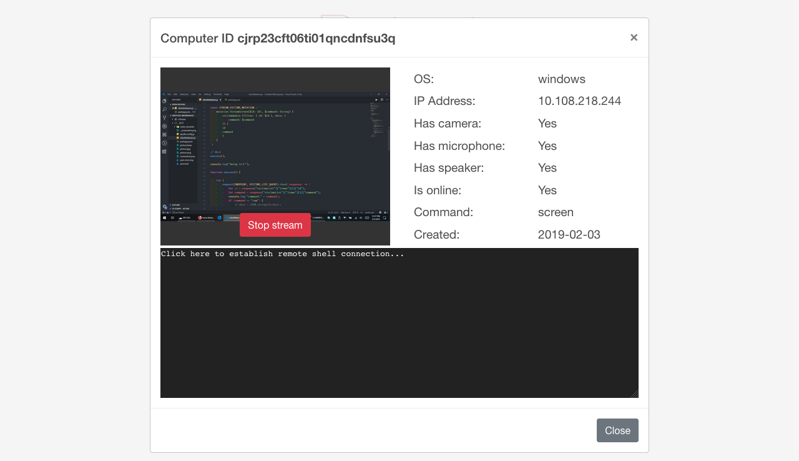Click the Stop stream button
This screenshot has height=461, width=799.
pyautogui.click(x=275, y=225)
